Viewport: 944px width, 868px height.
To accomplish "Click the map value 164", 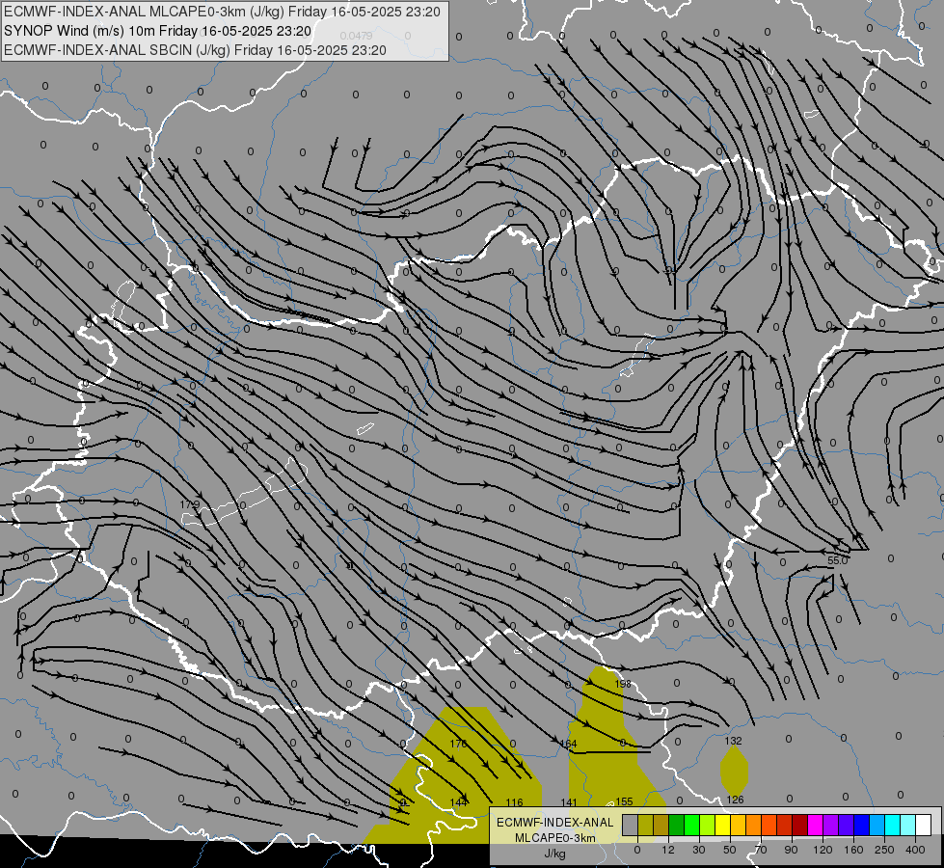I will pos(568,744).
